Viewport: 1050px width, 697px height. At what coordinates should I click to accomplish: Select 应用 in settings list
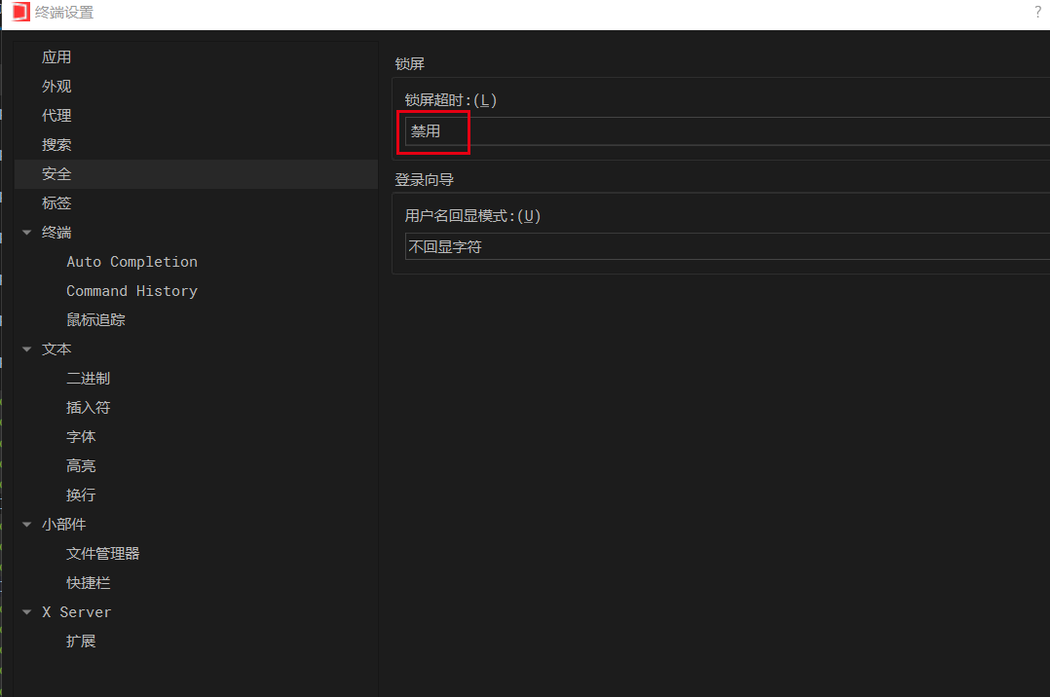(x=56, y=56)
